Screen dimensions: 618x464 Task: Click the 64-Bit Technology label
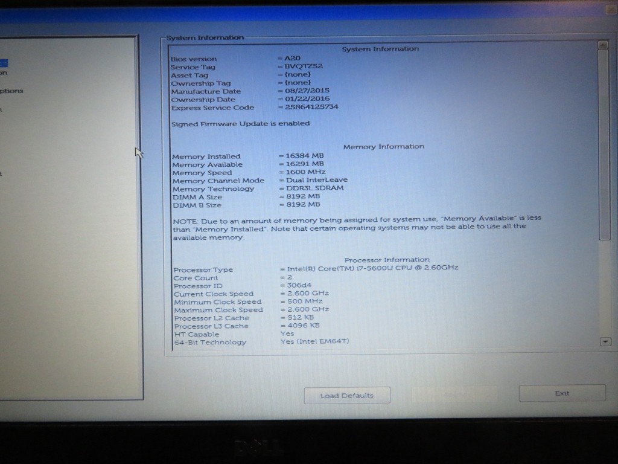point(210,343)
